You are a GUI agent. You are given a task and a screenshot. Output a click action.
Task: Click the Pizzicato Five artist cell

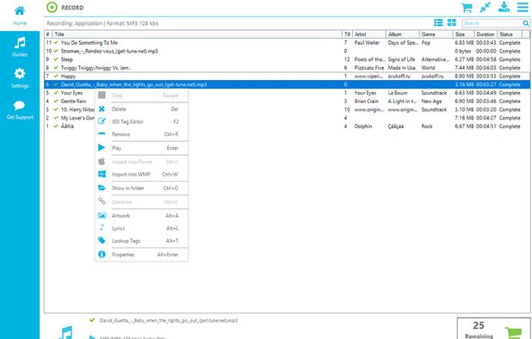click(369, 68)
